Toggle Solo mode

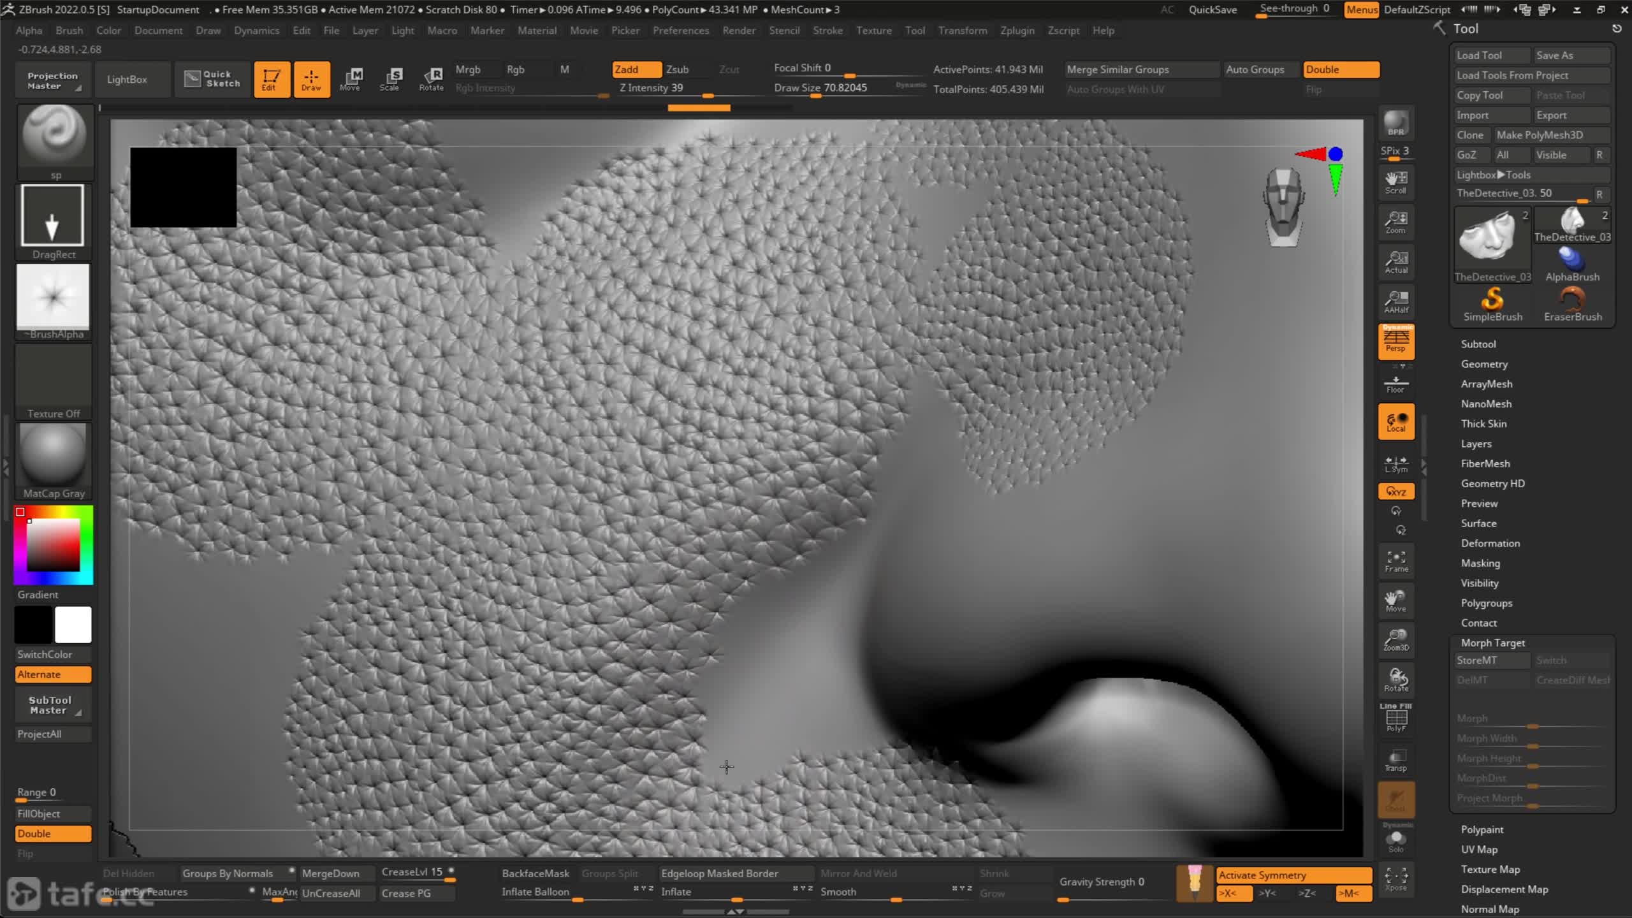point(1396,840)
